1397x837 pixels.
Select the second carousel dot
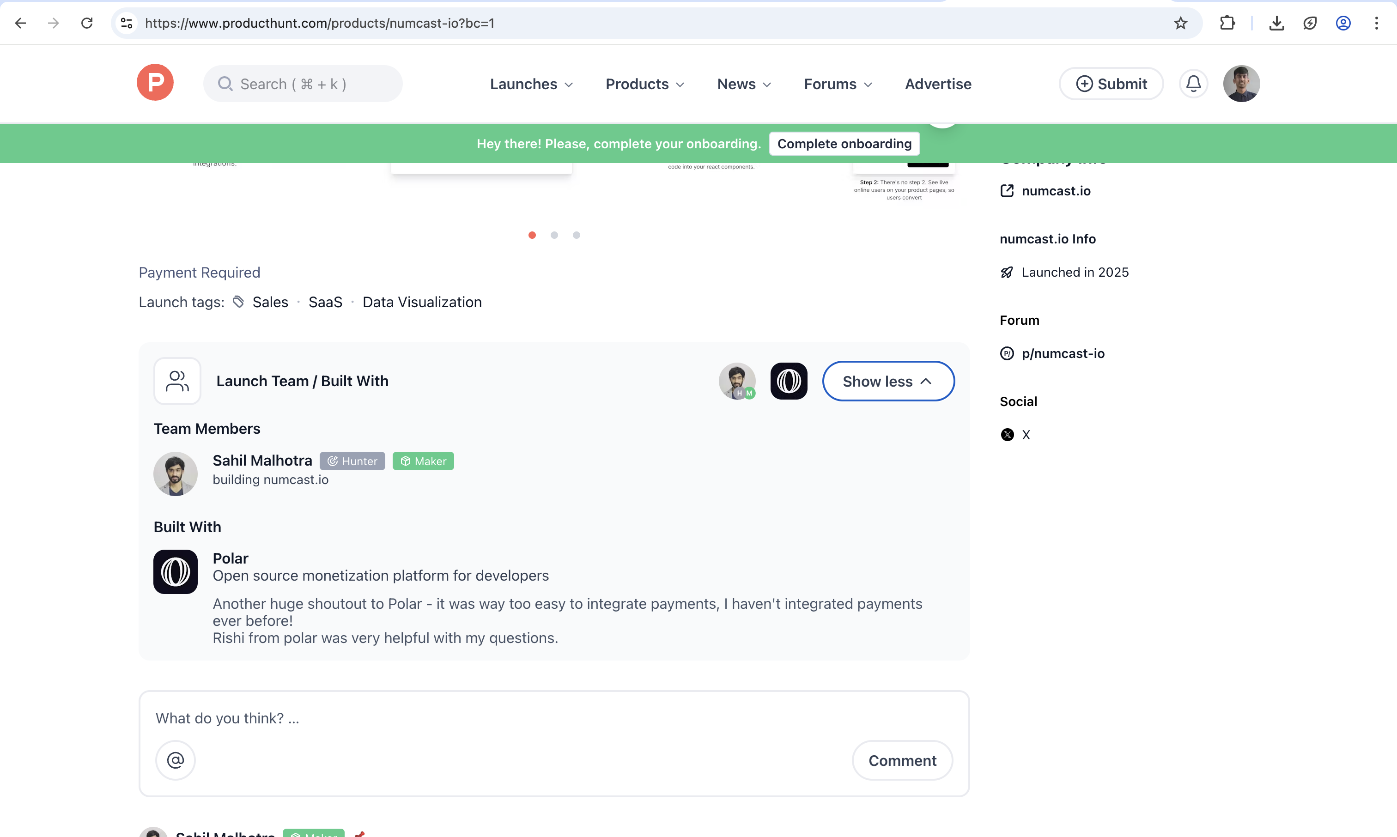coord(554,235)
